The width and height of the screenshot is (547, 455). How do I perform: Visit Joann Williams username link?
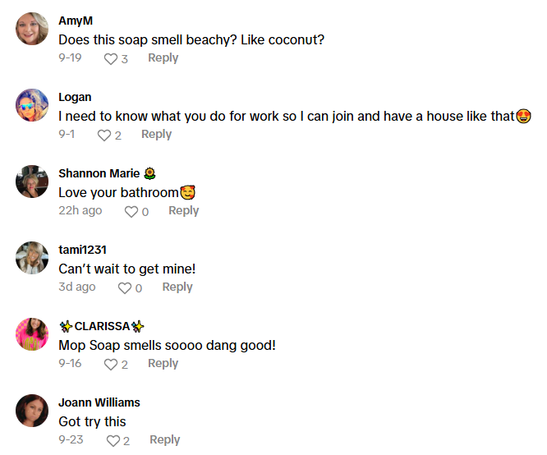(99, 402)
